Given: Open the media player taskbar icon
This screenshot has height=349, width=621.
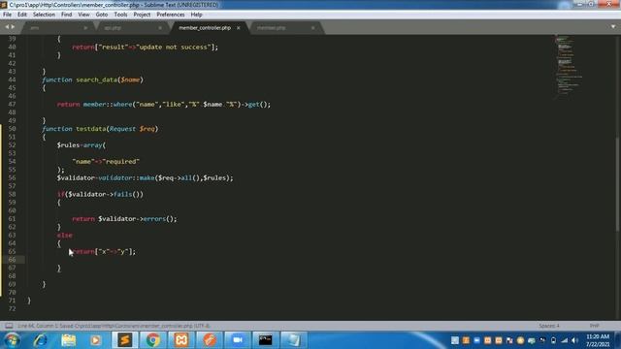Looking at the screenshot, I should pos(95,340).
